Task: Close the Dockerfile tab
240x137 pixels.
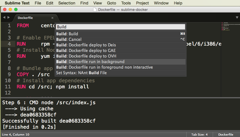Action: pos(52,18)
